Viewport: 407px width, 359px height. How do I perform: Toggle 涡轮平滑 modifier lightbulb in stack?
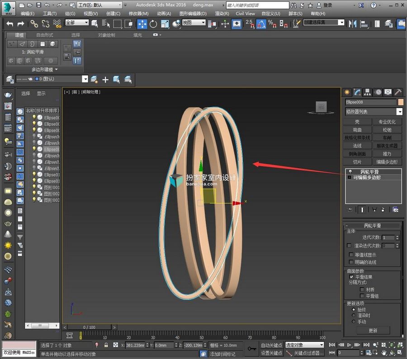tap(350, 171)
